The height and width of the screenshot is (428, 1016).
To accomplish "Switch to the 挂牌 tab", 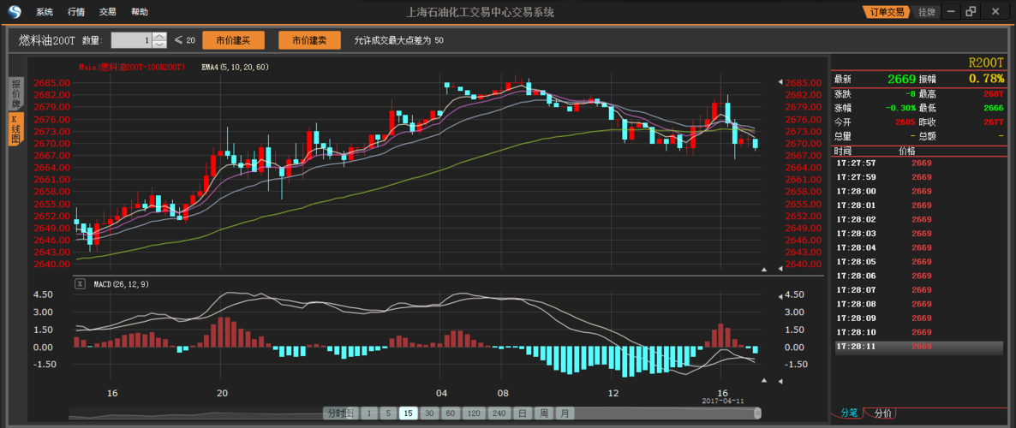I will pyautogui.click(x=927, y=12).
